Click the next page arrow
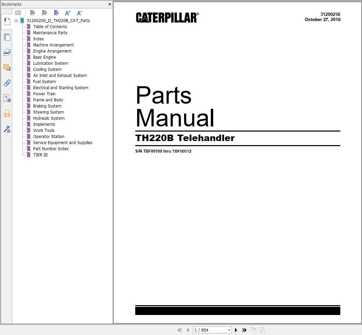This screenshot has height=335, width=362. (236, 330)
